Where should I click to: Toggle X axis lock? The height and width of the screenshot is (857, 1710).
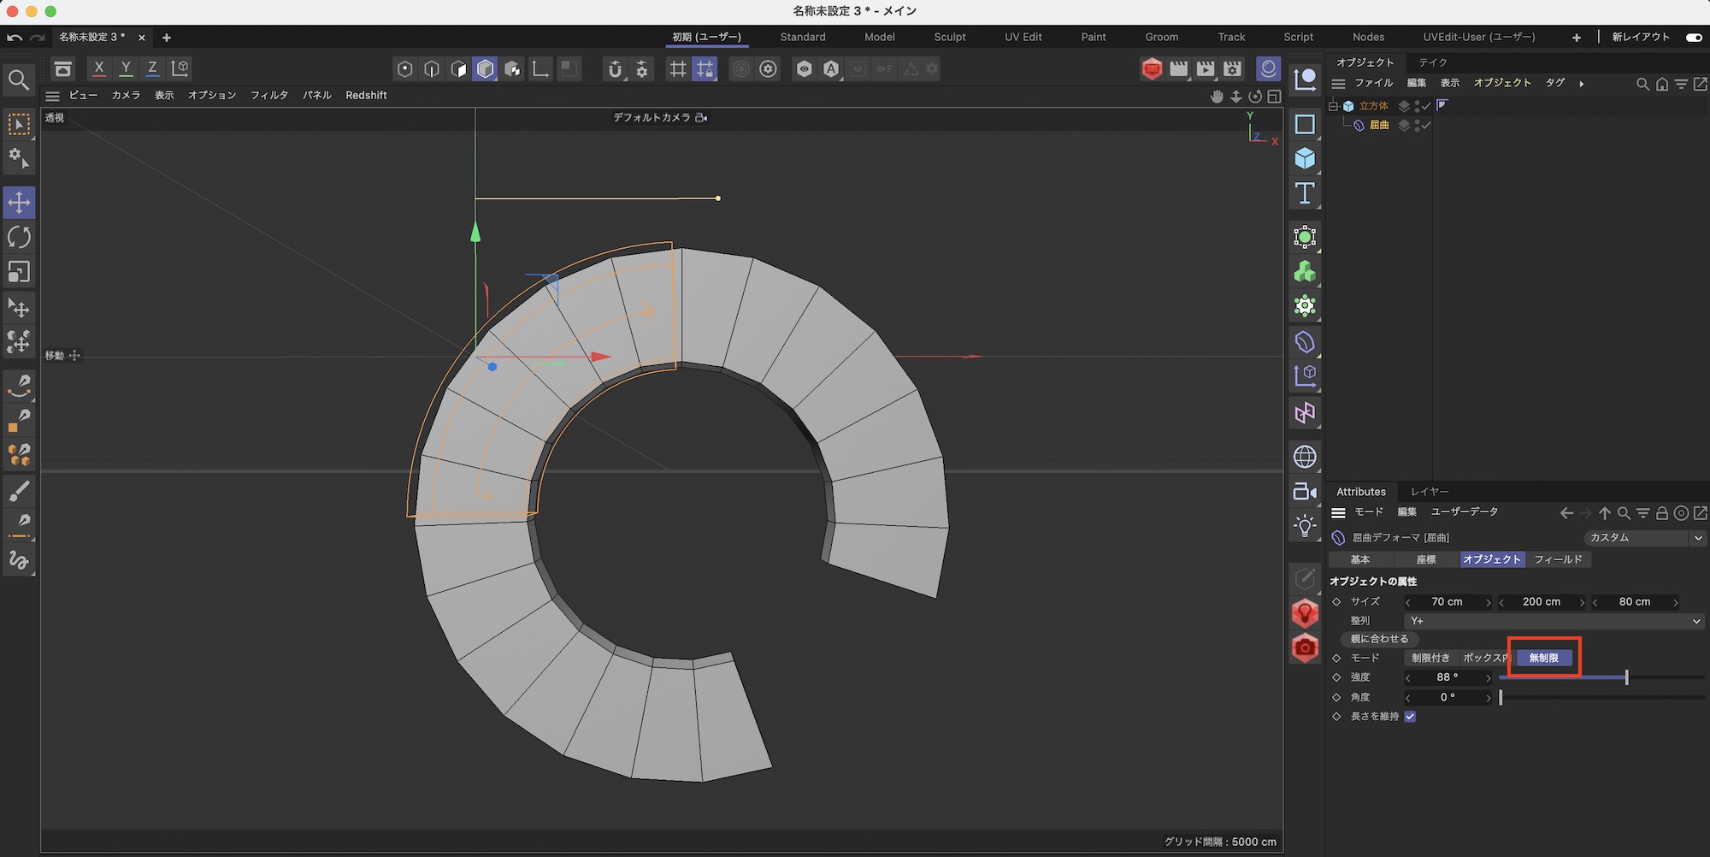(x=99, y=68)
